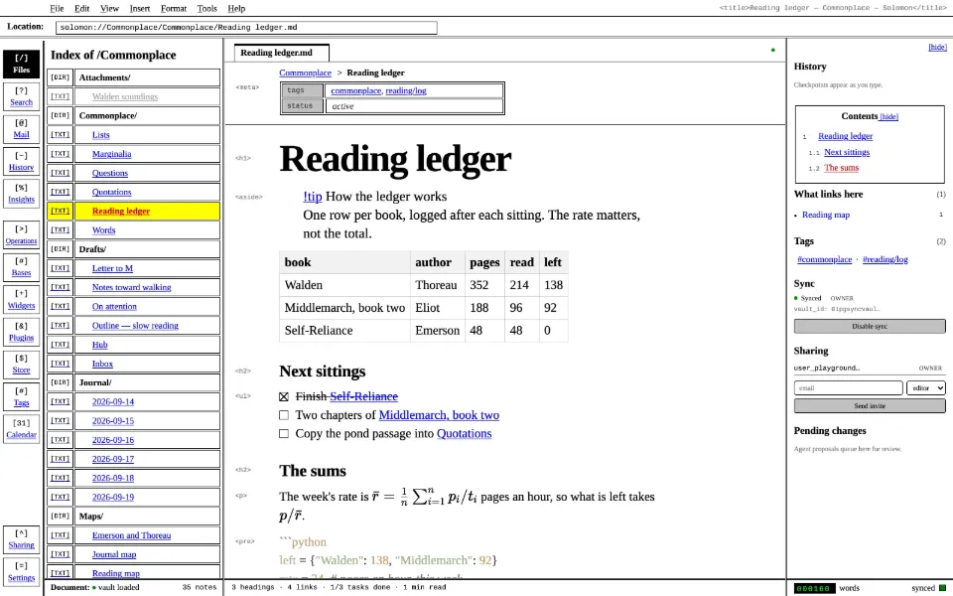Open the Tags sidebar item
This screenshot has width=953, height=596.
click(21, 396)
